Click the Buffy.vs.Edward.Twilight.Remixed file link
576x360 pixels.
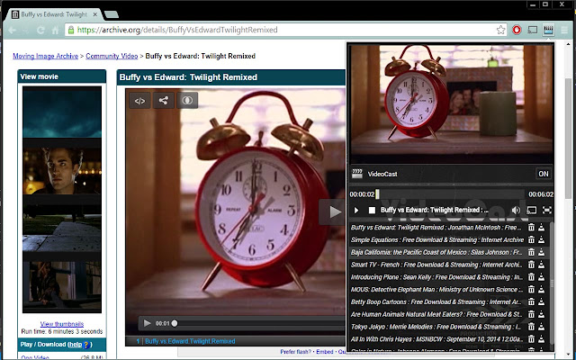pos(190,341)
